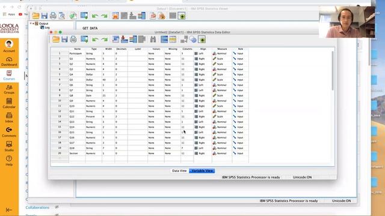Click Data Editor vertical scrollbar

(333, 71)
